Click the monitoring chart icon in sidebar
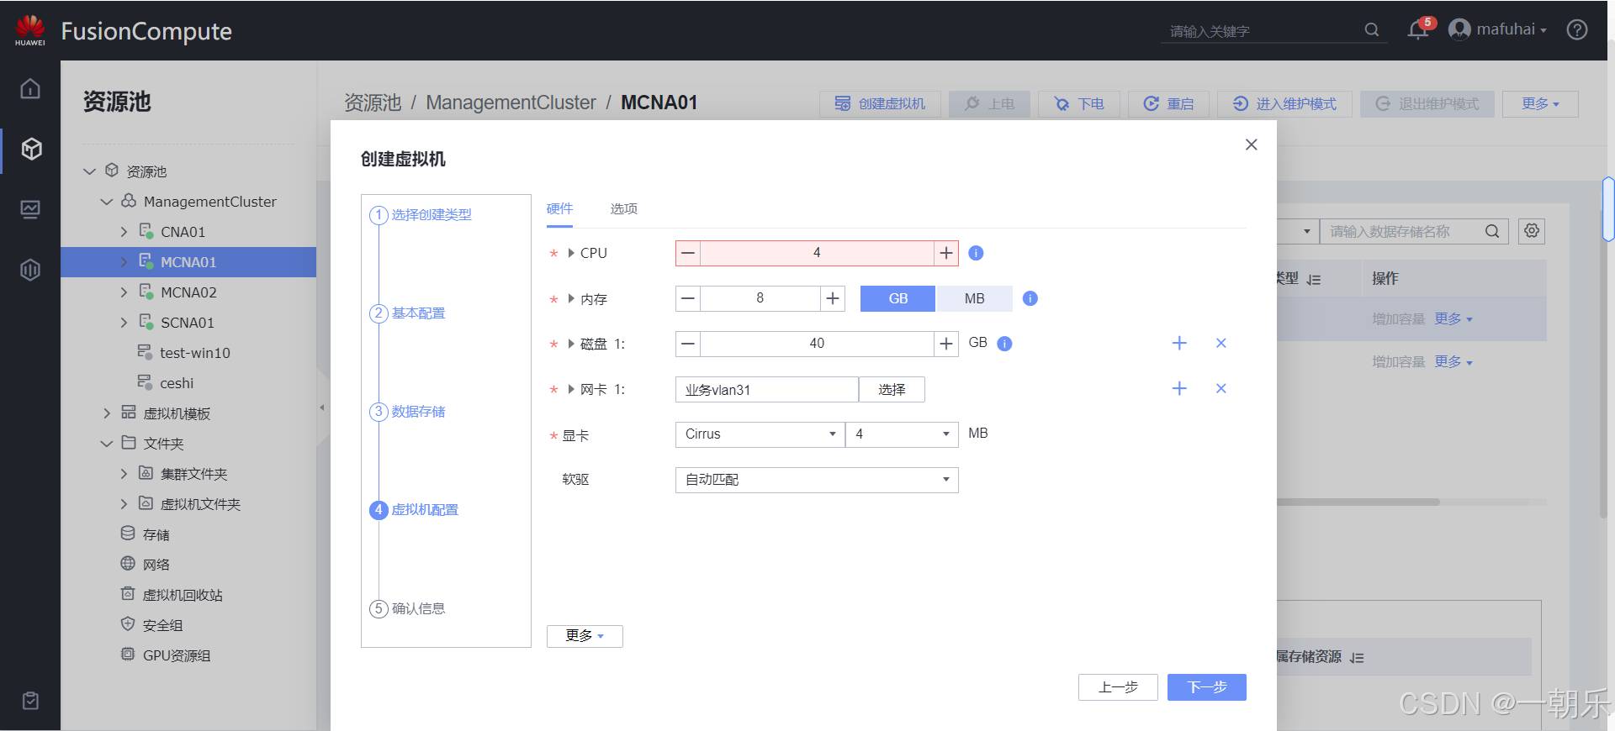Viewport: 1615px width, 731px height. coord(30,209)
